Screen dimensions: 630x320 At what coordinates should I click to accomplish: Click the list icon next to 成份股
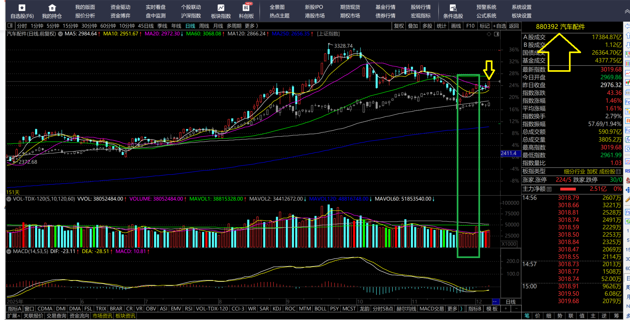619,171
